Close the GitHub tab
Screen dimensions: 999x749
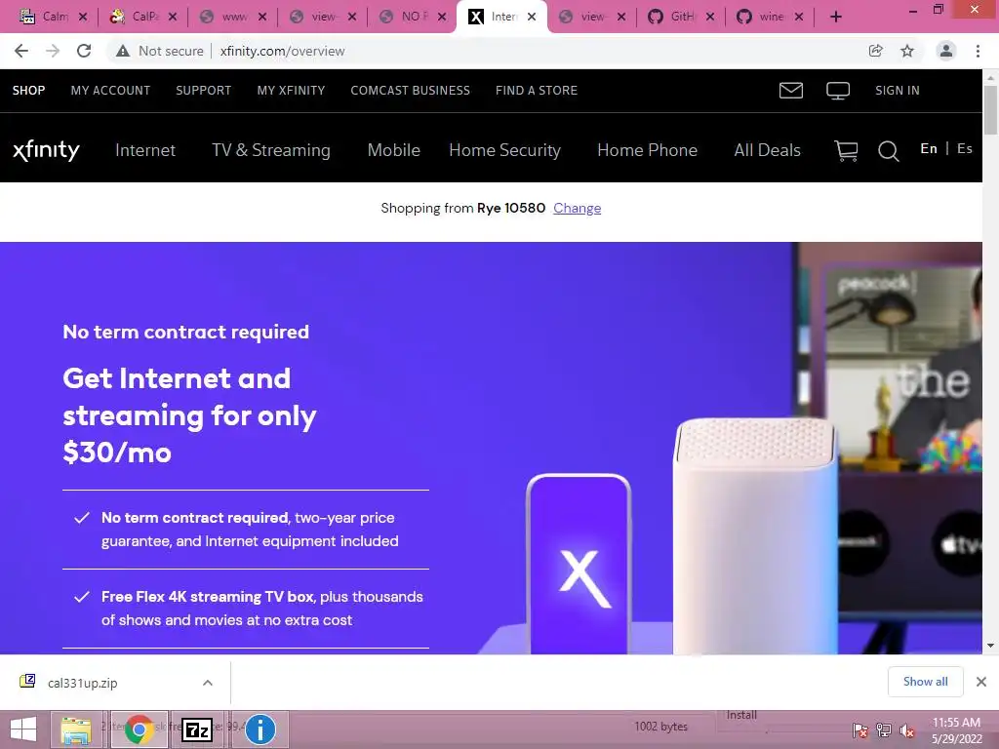[x=710, y=18]
